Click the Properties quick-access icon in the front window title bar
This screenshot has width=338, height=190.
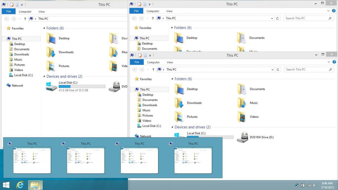[140, 55]
